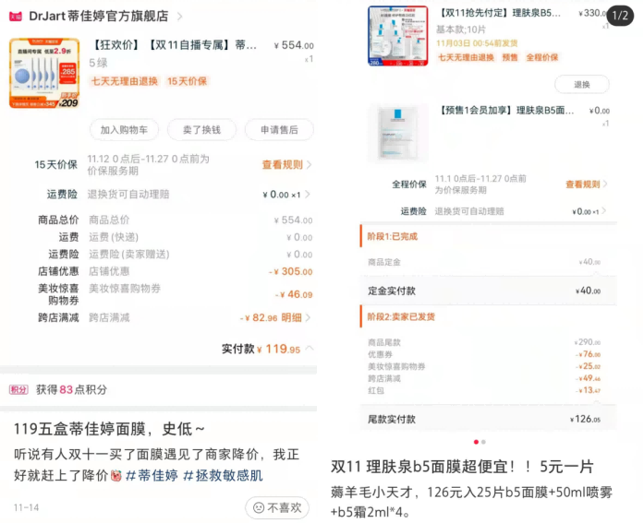Click the 退换 button
Viewport: 644px width, 523px height.
coord(581,85)
